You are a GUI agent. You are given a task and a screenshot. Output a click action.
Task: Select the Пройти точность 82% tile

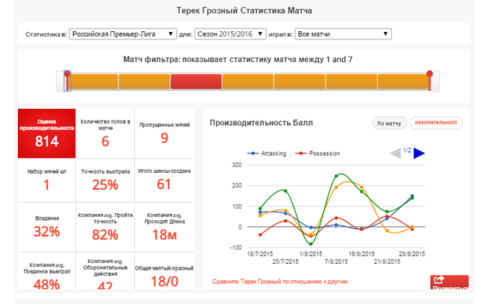coord(105,227)
